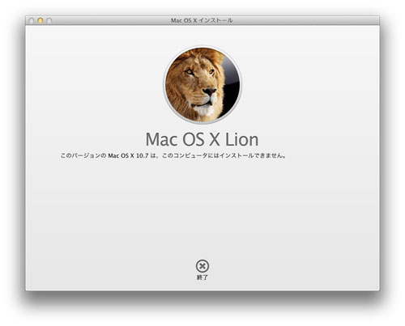Click the circled X quit icon
Viewport: 405px width, 326px height.
tap(202, 266)
